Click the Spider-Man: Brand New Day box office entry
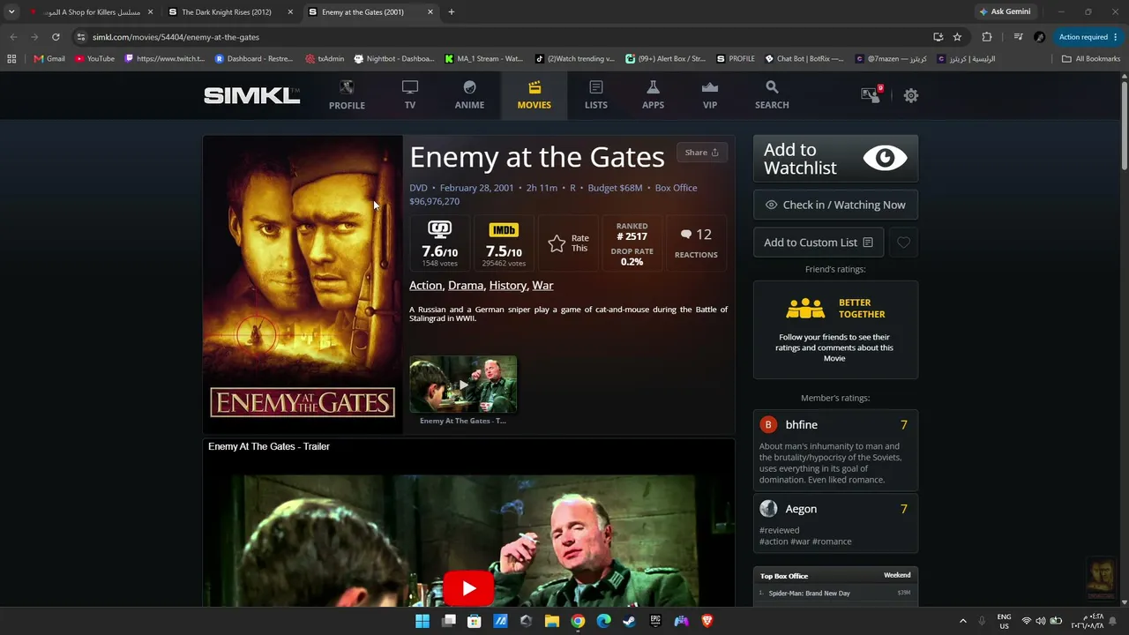Viewport: 1129px width, 635px height. (x=809, y=594)
